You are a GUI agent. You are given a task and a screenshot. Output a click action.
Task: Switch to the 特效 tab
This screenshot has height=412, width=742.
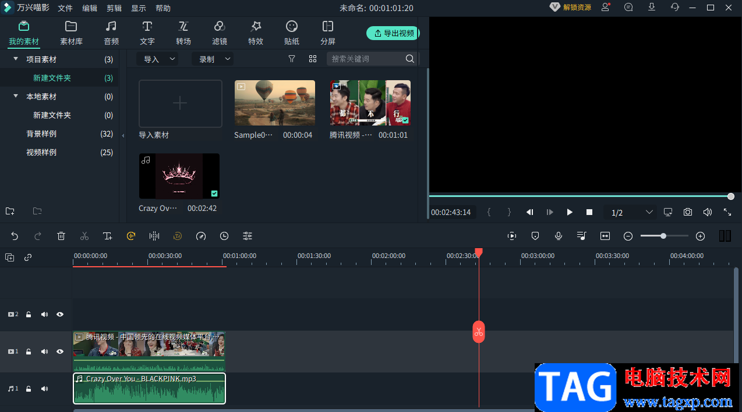click(256, 33)
